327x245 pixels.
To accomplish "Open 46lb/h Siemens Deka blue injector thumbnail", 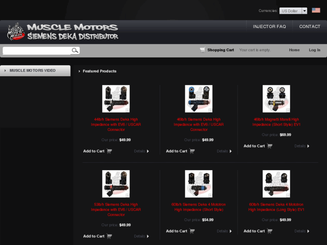I will pyautogui.click(x=199, y=98).
